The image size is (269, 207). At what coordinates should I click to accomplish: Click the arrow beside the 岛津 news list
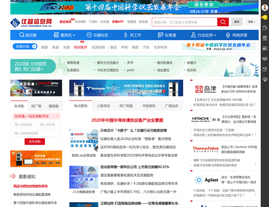(255, 104)
